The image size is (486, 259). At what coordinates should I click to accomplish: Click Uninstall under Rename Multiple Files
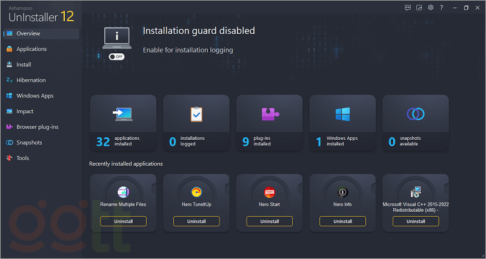coord(123,221)
